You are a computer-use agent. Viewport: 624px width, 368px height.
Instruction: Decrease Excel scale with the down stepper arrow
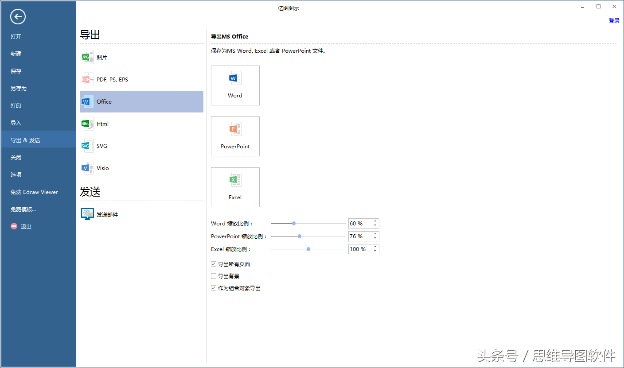point(375,252)
